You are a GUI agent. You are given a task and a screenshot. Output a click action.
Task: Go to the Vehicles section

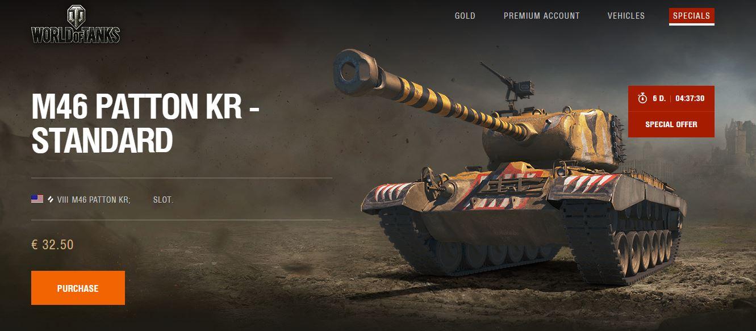point(626,16)
